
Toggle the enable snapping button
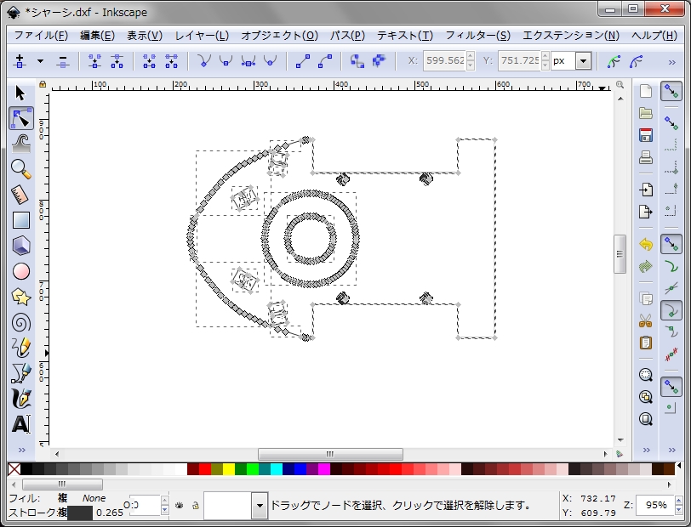pyautogui.click(x=671, y=91)
